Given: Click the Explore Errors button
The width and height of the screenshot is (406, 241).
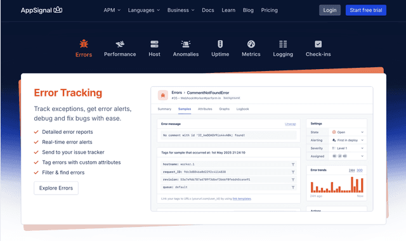Looking at the screenshot, I should tap(56, 188).
